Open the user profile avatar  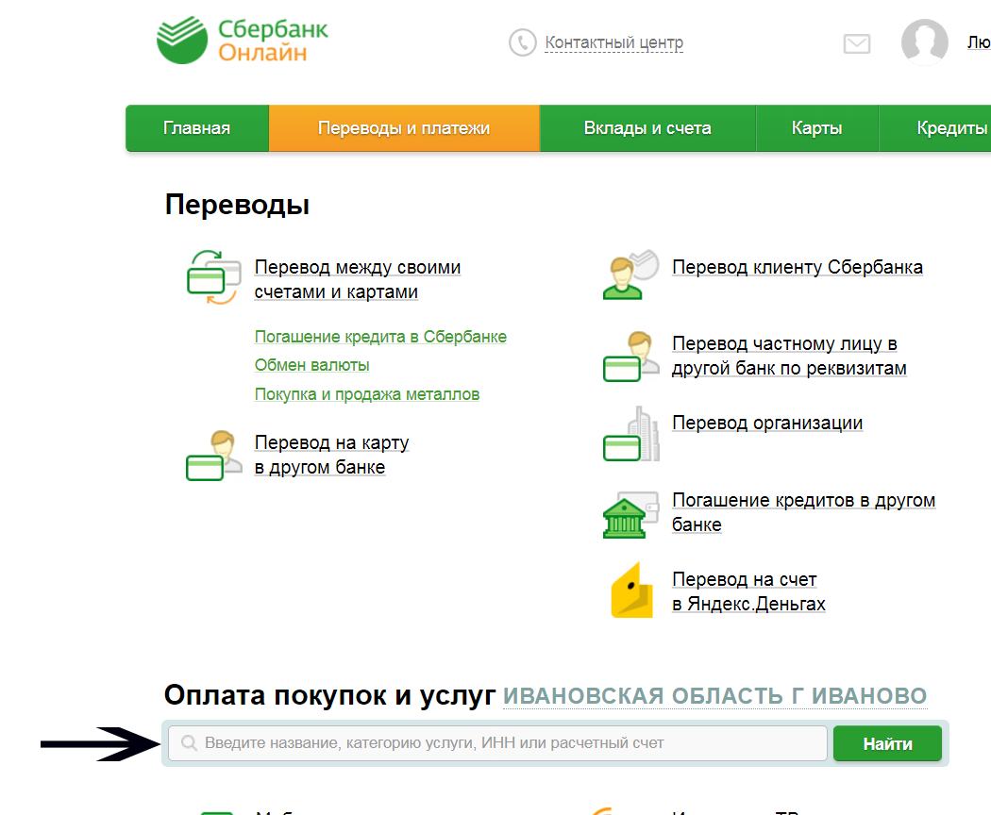[x=924, y=42]
